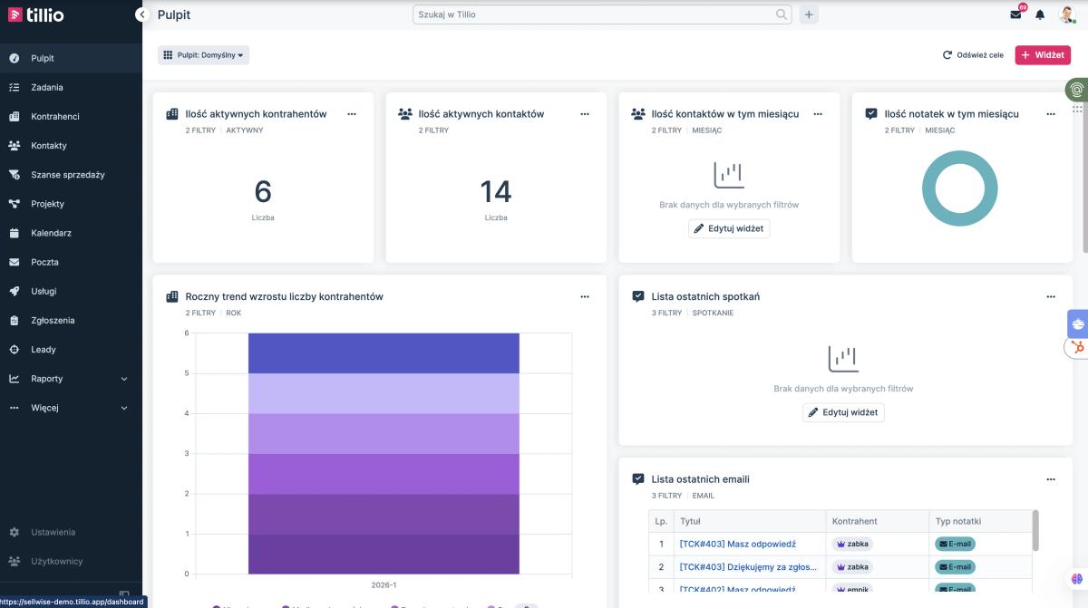
Task: Open options menu of Ilość kontaktów w tym miesiącu
Action: click(818, 114)
